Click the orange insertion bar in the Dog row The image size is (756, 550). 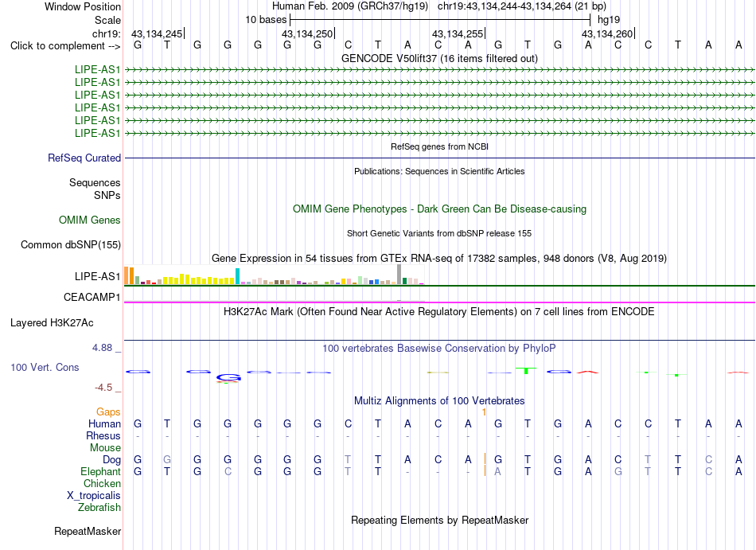click(x=485, y=459)
